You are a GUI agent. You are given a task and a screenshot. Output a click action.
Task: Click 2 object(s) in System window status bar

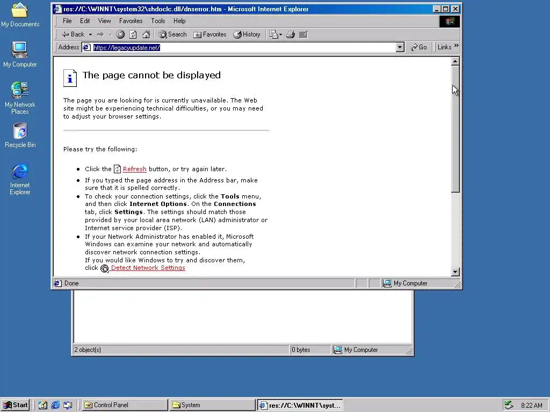coord(88,350)
